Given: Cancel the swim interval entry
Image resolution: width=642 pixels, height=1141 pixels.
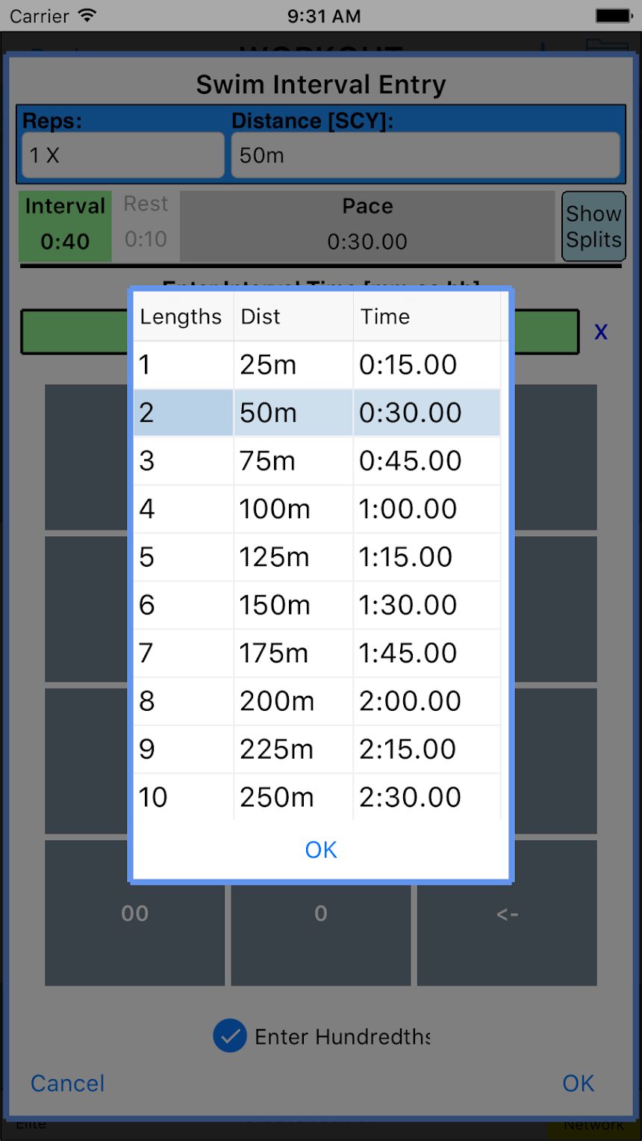Looking at the screenshot, I should coord(67,1084).
